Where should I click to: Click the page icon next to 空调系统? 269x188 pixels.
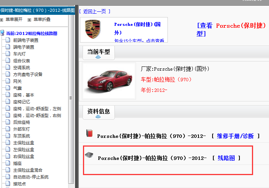coord(8,67)
